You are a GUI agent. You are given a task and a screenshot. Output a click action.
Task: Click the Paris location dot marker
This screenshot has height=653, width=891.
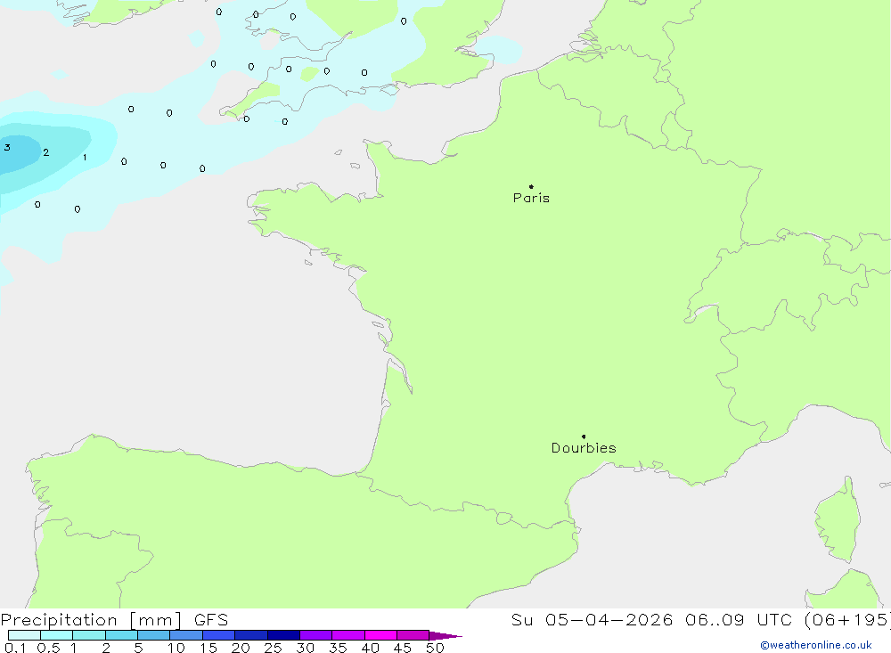[x=531, y=186]
